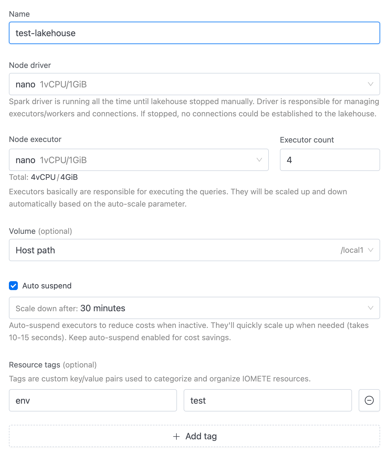Open the Scale down after 30 minutes selector

194,308
